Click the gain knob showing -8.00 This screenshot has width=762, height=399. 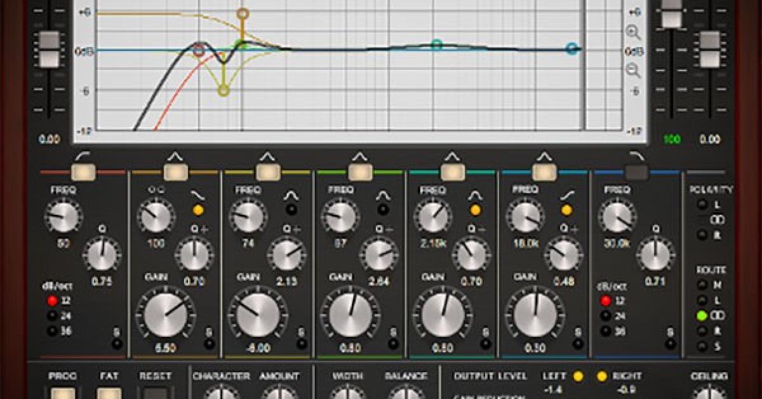pos(257,313)
